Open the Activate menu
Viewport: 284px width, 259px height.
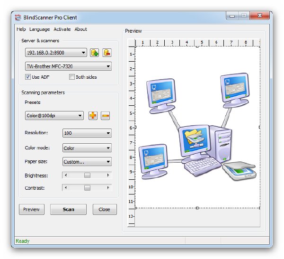click(x=62, y=29)
